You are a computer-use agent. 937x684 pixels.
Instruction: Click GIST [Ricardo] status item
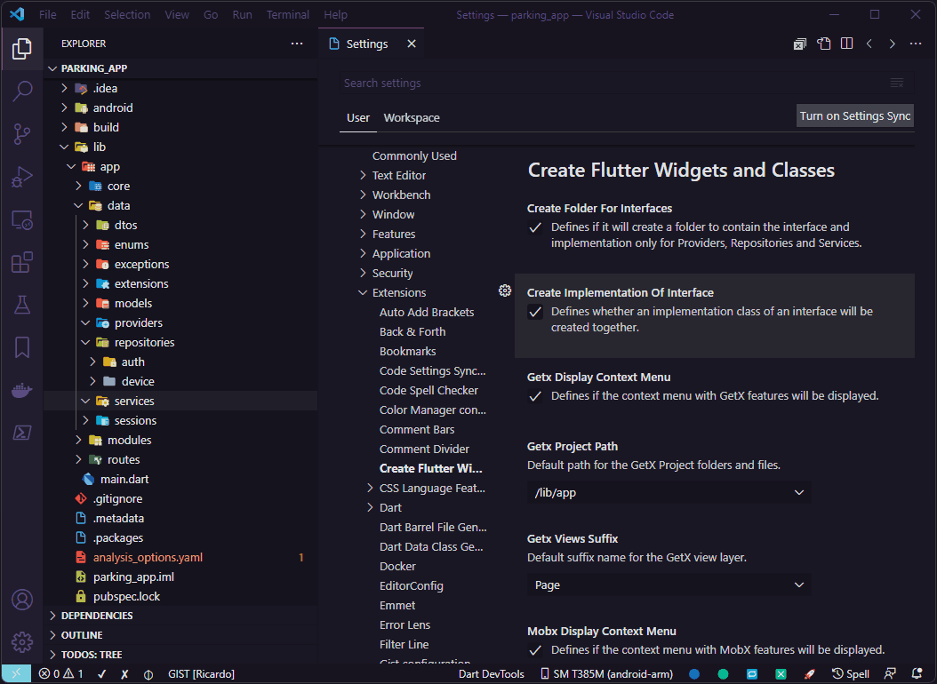tap(201, 674)
